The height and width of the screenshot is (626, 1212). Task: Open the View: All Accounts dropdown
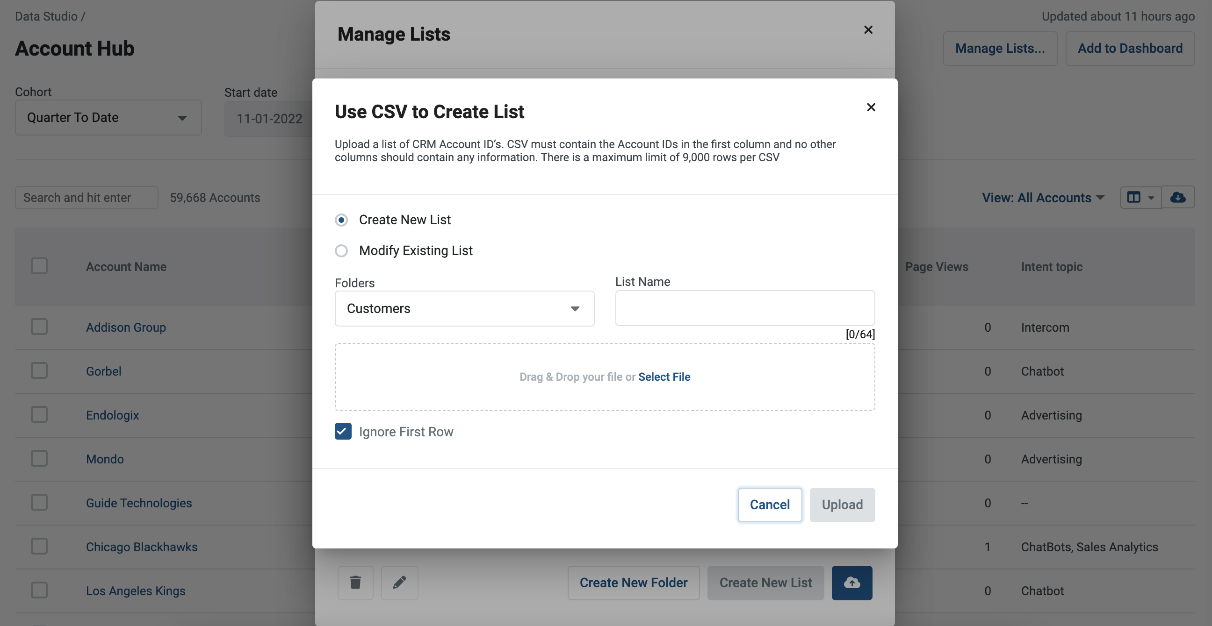coord(1043,198)
